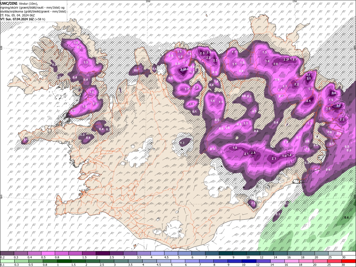Pick the dark green swatch labeled 1, lower legend
This screenshot has height=267, width=356.
coord(64,261)
